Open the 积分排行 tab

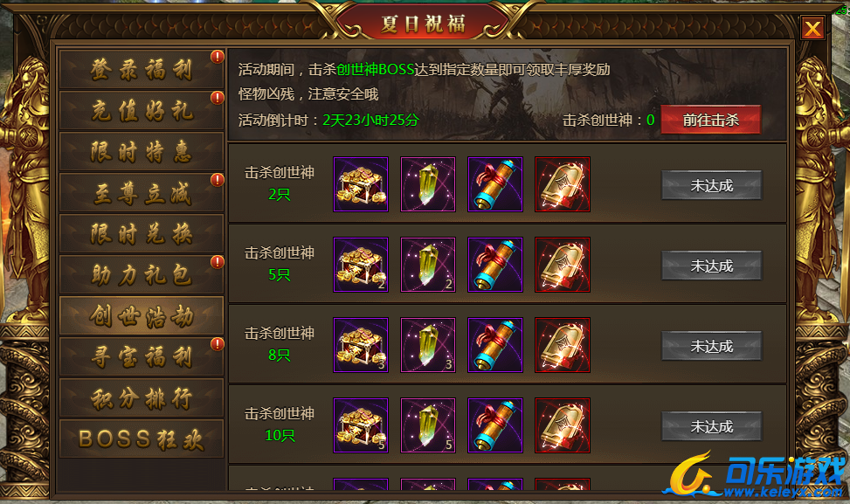(141, 398)
